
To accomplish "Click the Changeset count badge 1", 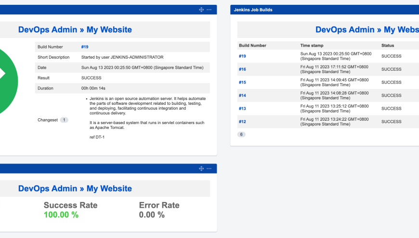I will (64, 120).
